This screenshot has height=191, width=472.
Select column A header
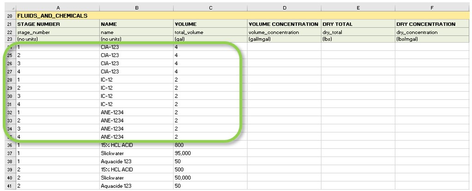[x=58, y=8]
